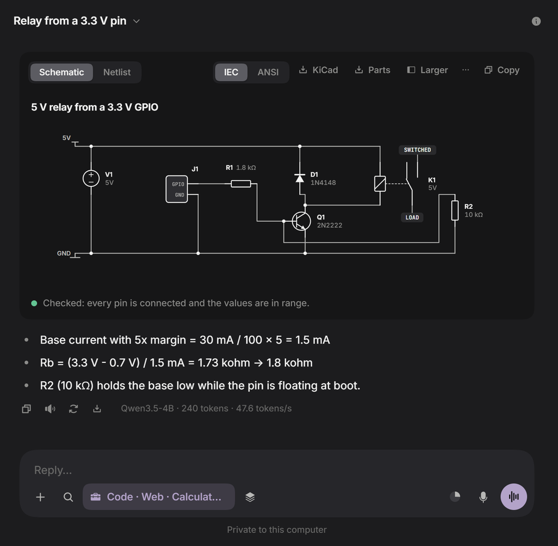558x546 pixels.
Task: Download the KiCad file
Action: pos(318,70)
